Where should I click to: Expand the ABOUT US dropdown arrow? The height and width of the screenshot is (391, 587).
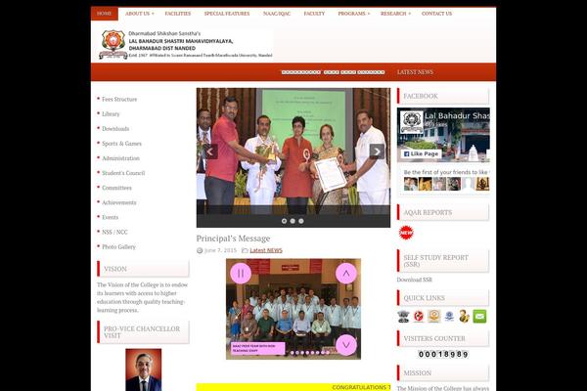[153, 14]
